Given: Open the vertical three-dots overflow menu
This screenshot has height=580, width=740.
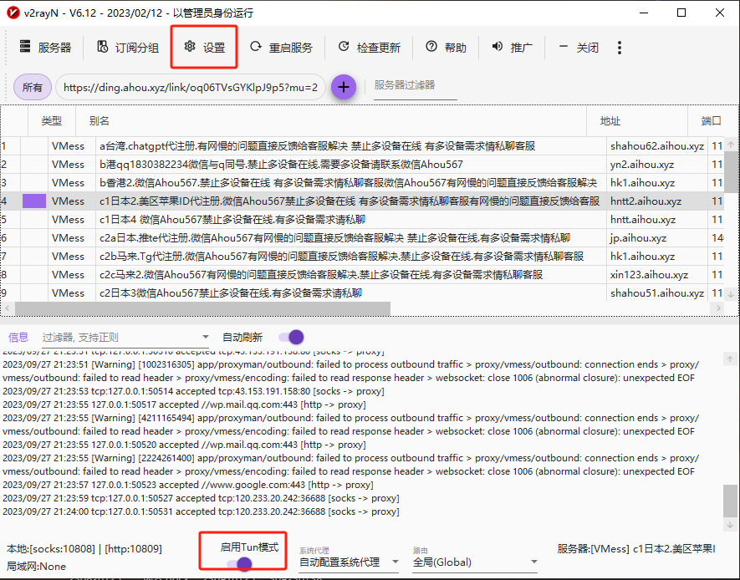Looking at the screenshot, I should [619, 48].
